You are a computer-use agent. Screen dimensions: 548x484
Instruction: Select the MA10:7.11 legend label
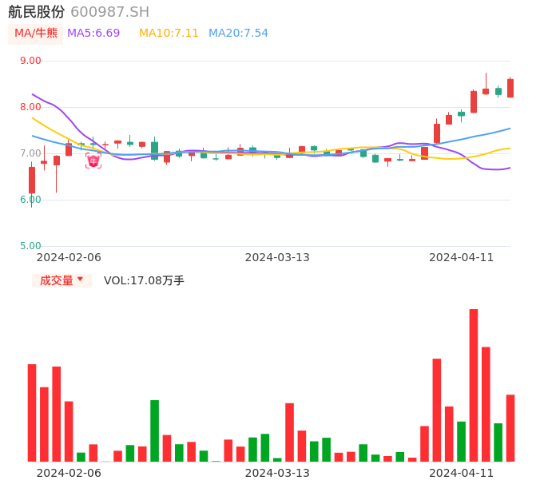point(169,34)
